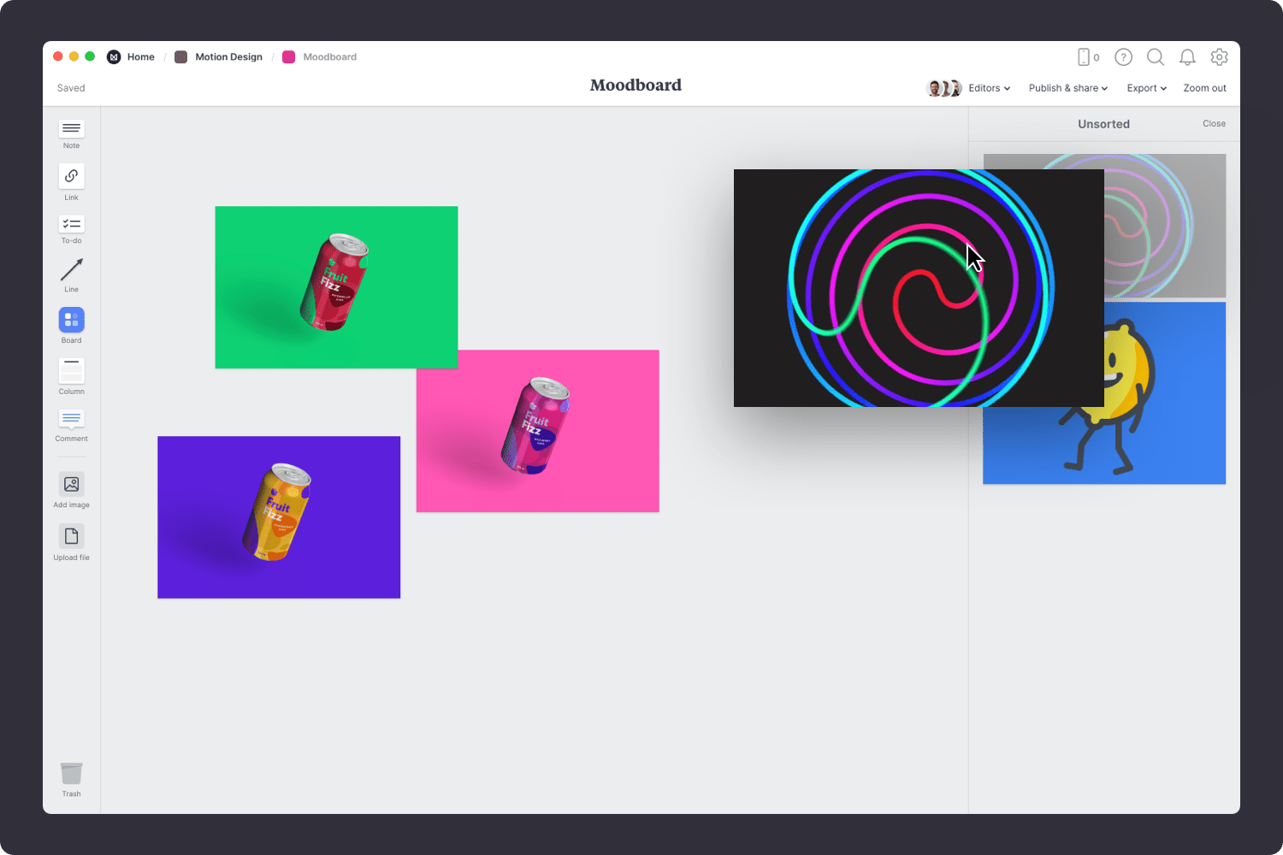Open the Motion Design breadcrumb
This screenshot has width=1283, height=855.
coord(228,56)
